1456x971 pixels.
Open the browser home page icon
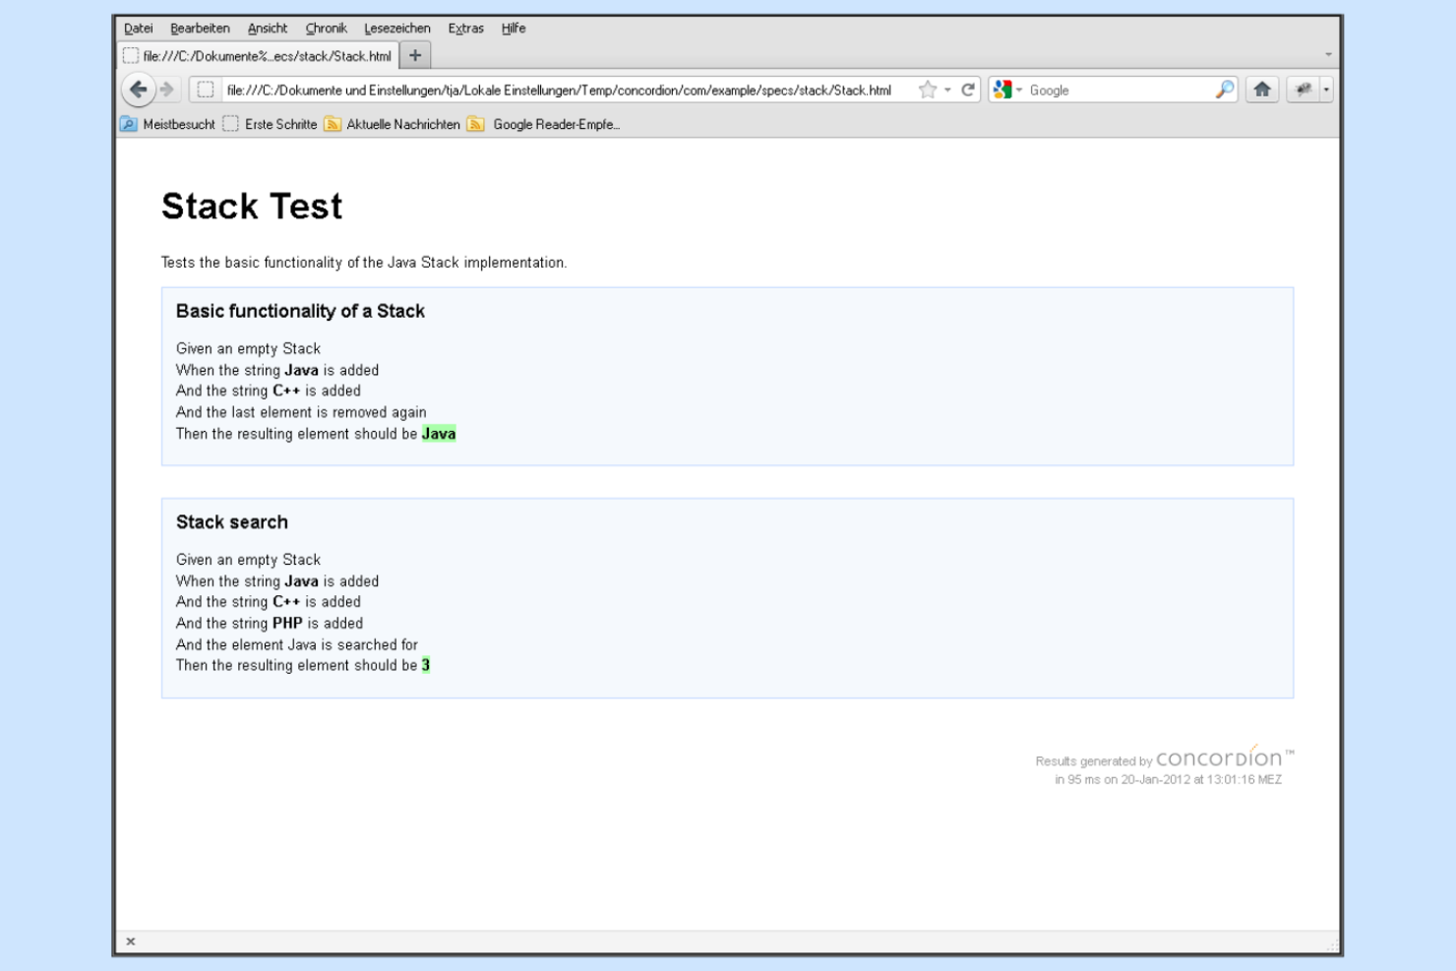[1263, 90]
